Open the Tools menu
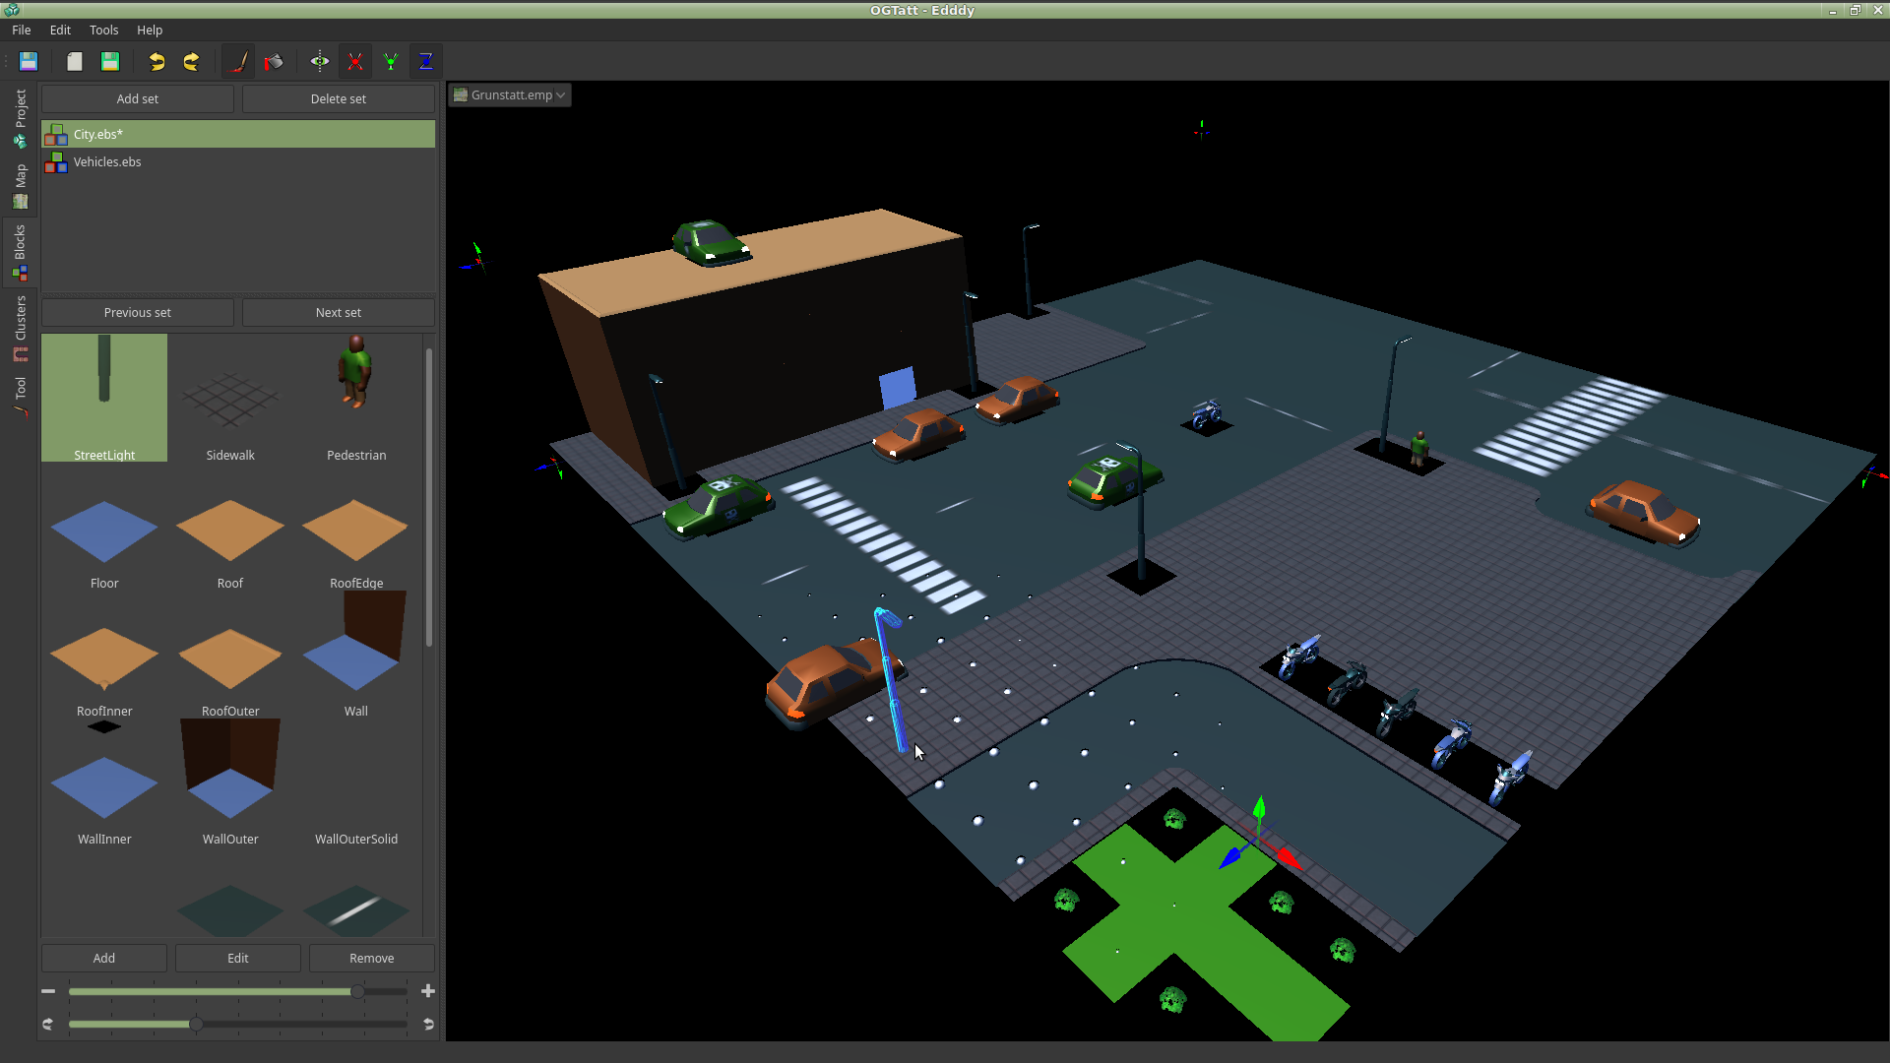The width and height of the screenshot is (1890, 1063). point(103,30)
